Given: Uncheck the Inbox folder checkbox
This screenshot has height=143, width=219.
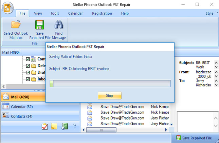Looking at the screenshot, I should [x=28, y=79].
